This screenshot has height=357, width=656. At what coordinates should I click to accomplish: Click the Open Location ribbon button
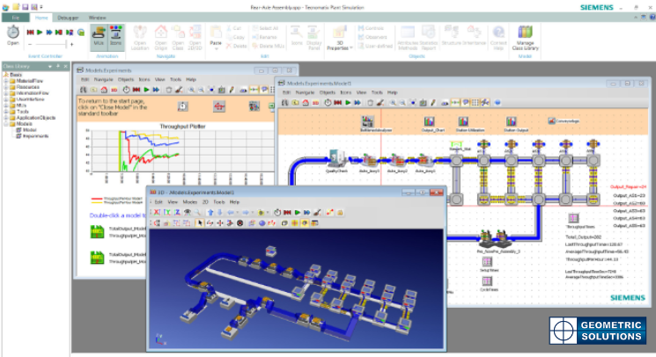coord(140,38)
